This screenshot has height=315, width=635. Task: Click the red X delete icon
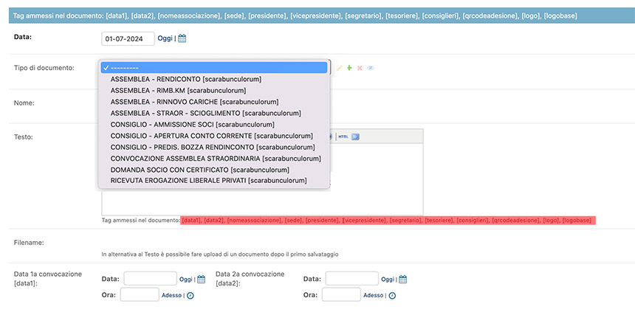point(359,68)
